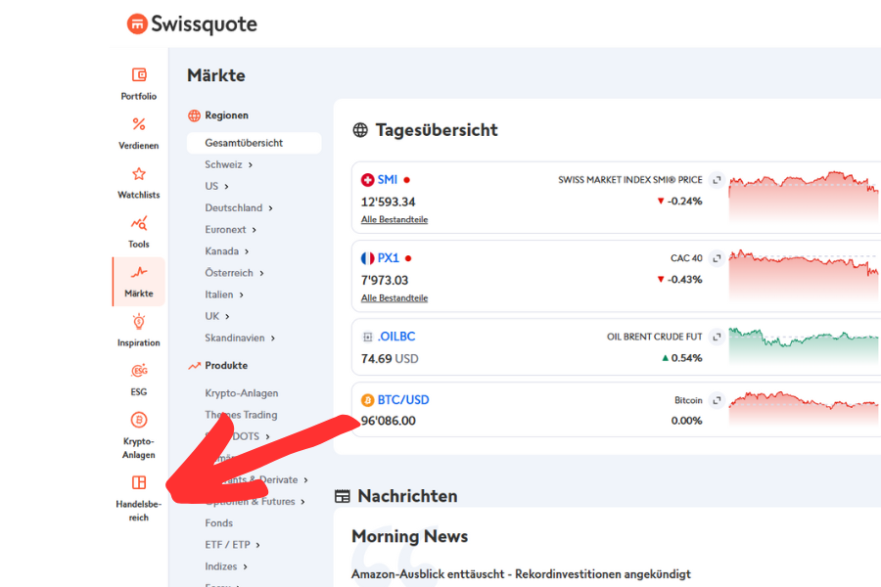Open the ESG icon

click(139, 371)
